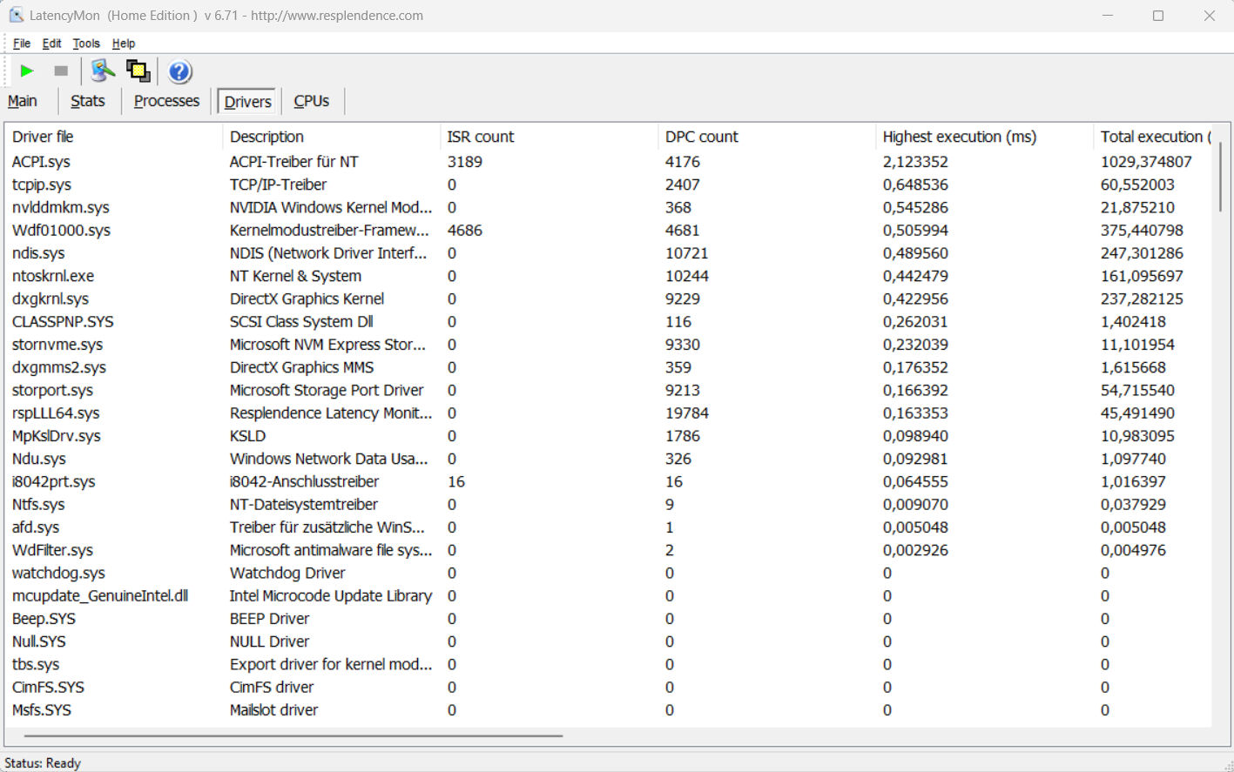Open options via the monitor-and-hammer toolbar icon

coord(103,71)
